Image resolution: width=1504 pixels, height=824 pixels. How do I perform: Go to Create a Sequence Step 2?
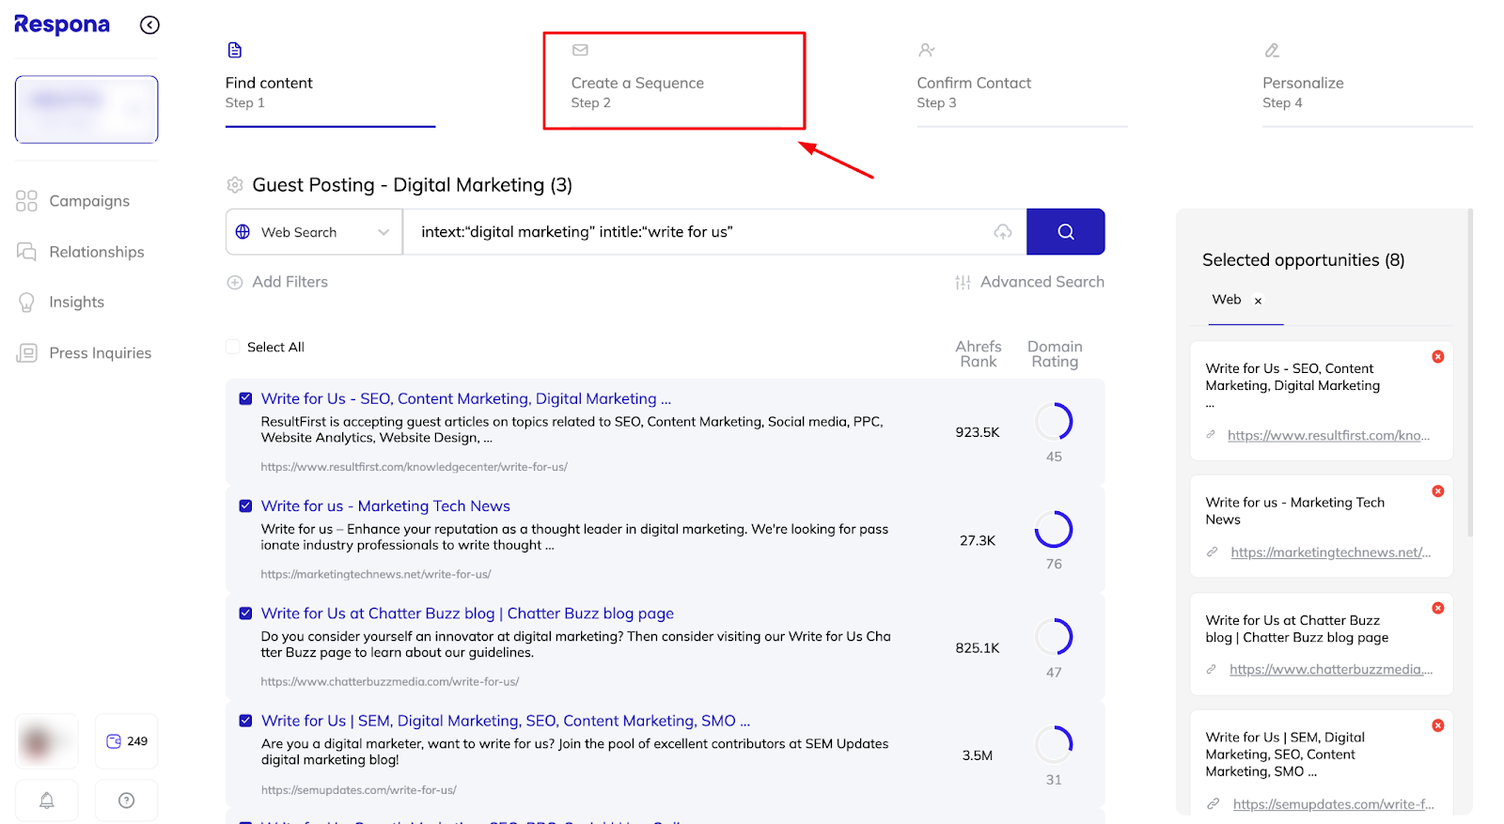coord(675,83)
